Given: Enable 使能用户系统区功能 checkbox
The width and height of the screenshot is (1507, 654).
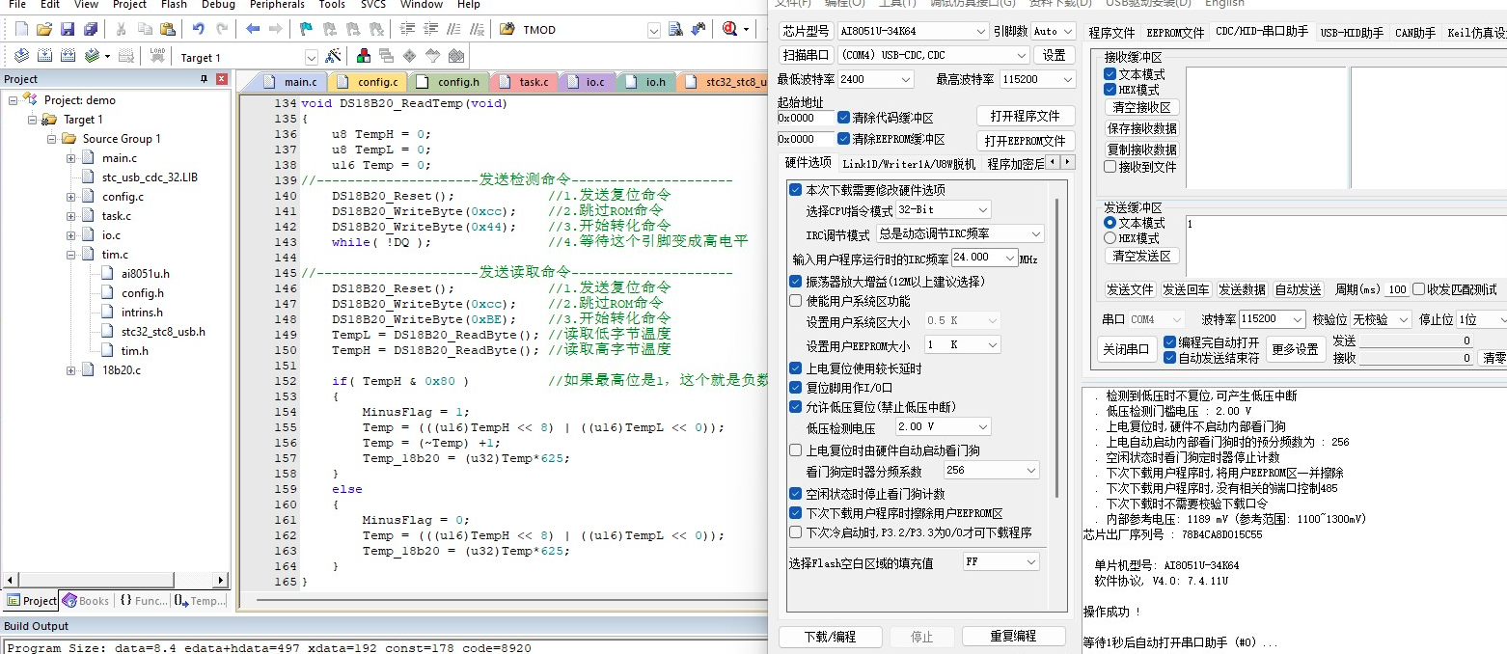Looking at the screenshot, I should (796, 301).
